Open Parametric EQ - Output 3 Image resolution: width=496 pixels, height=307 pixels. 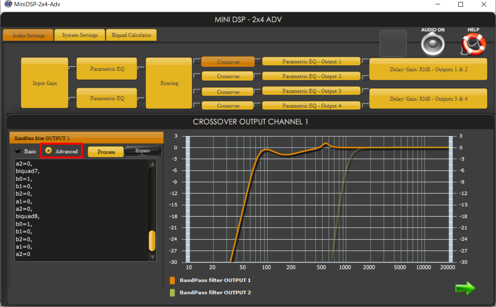(311, 91)
